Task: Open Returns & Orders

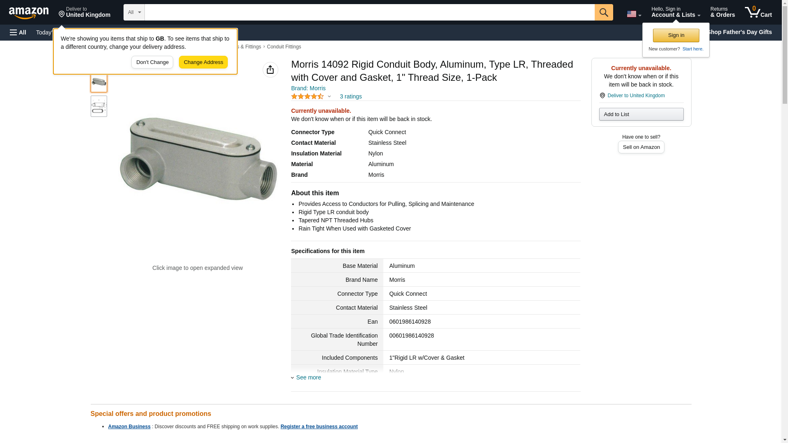Action: [x=722, y=12]
